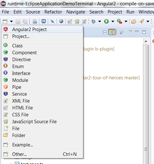
Task: Open the web browser globe icon
Action: 61,21
